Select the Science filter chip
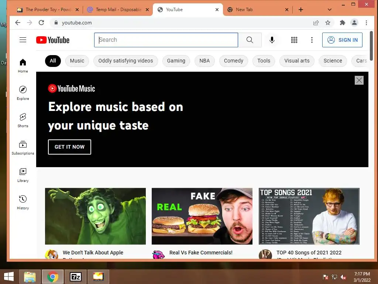 [333, 61]
